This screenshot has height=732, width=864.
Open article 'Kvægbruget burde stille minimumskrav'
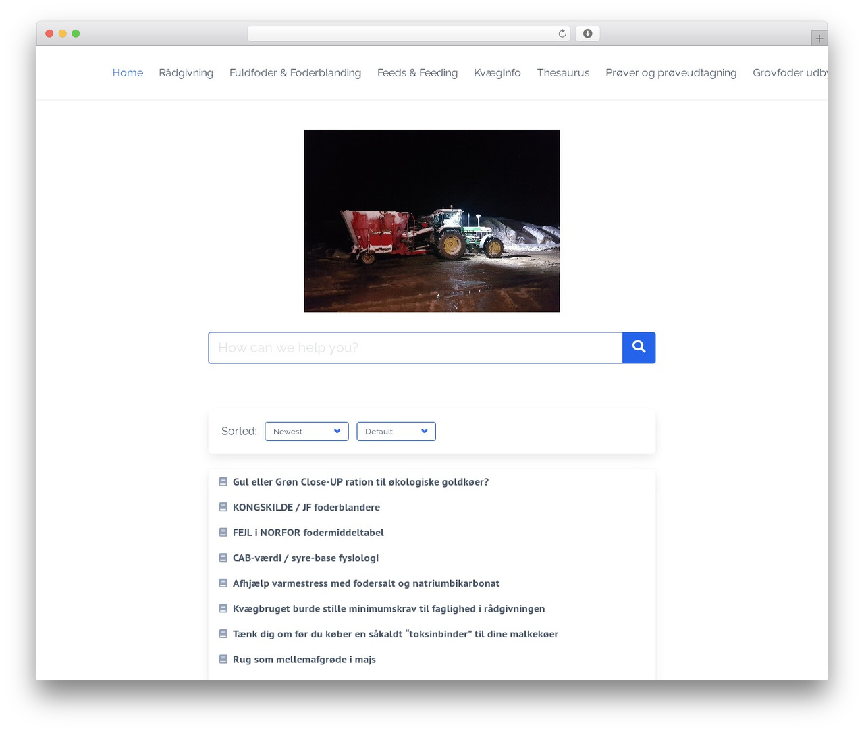(389, 608)
